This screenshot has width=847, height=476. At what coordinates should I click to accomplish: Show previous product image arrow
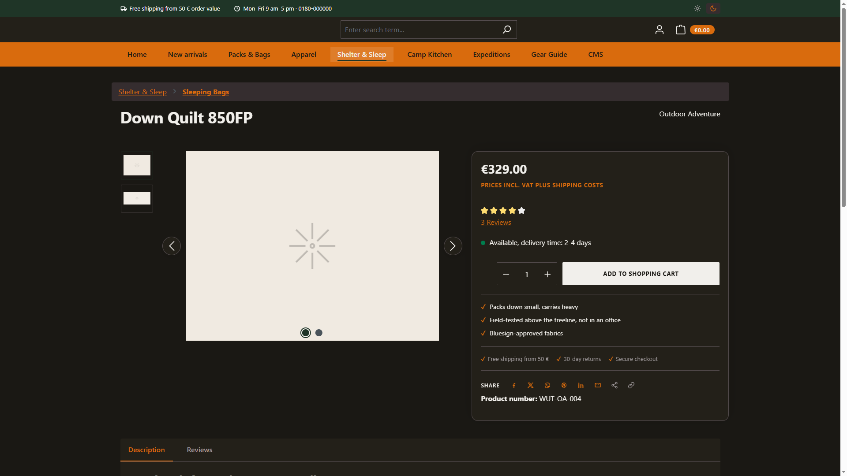172,246
